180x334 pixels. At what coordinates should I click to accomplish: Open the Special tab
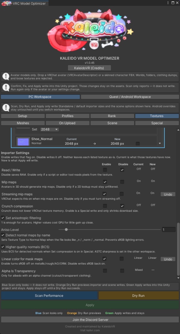[157, 123]
